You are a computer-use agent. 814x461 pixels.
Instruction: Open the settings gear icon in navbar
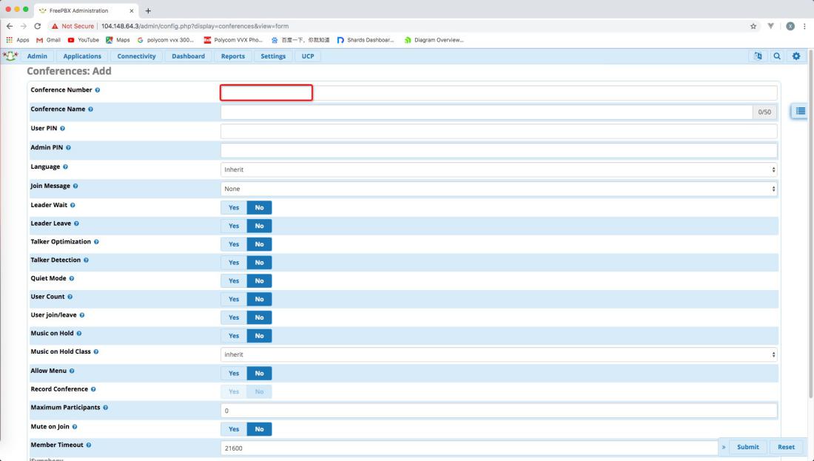796,56
